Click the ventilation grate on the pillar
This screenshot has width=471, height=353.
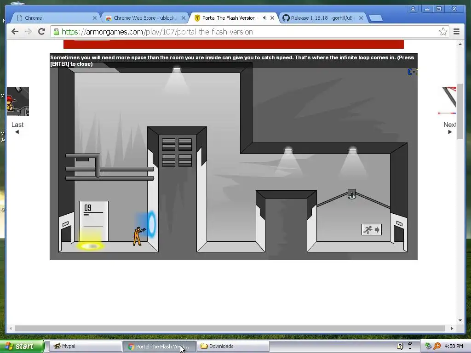[x=177, y=152]
